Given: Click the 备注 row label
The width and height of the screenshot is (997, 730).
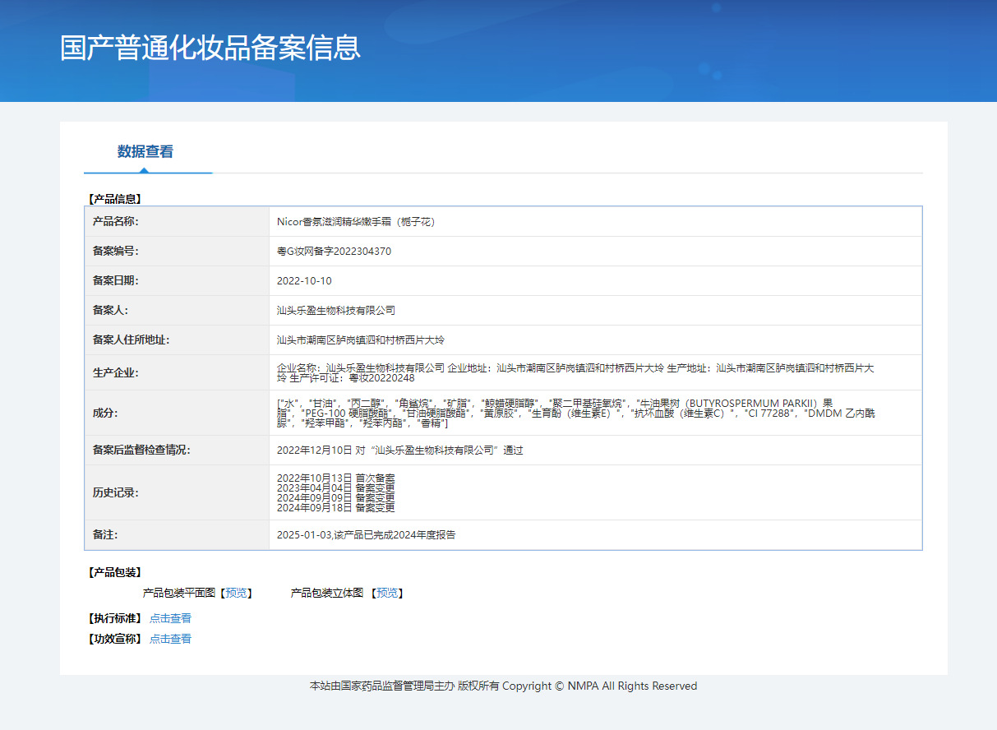Looking at the screenshot, I should tap(105, 535).
